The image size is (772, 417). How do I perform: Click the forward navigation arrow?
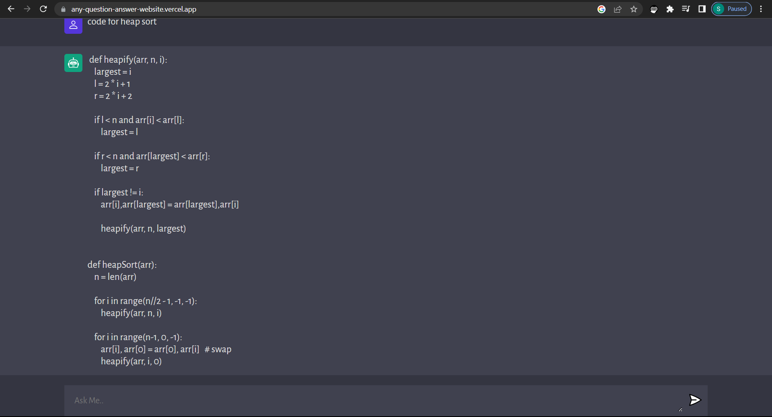[27, 9]
